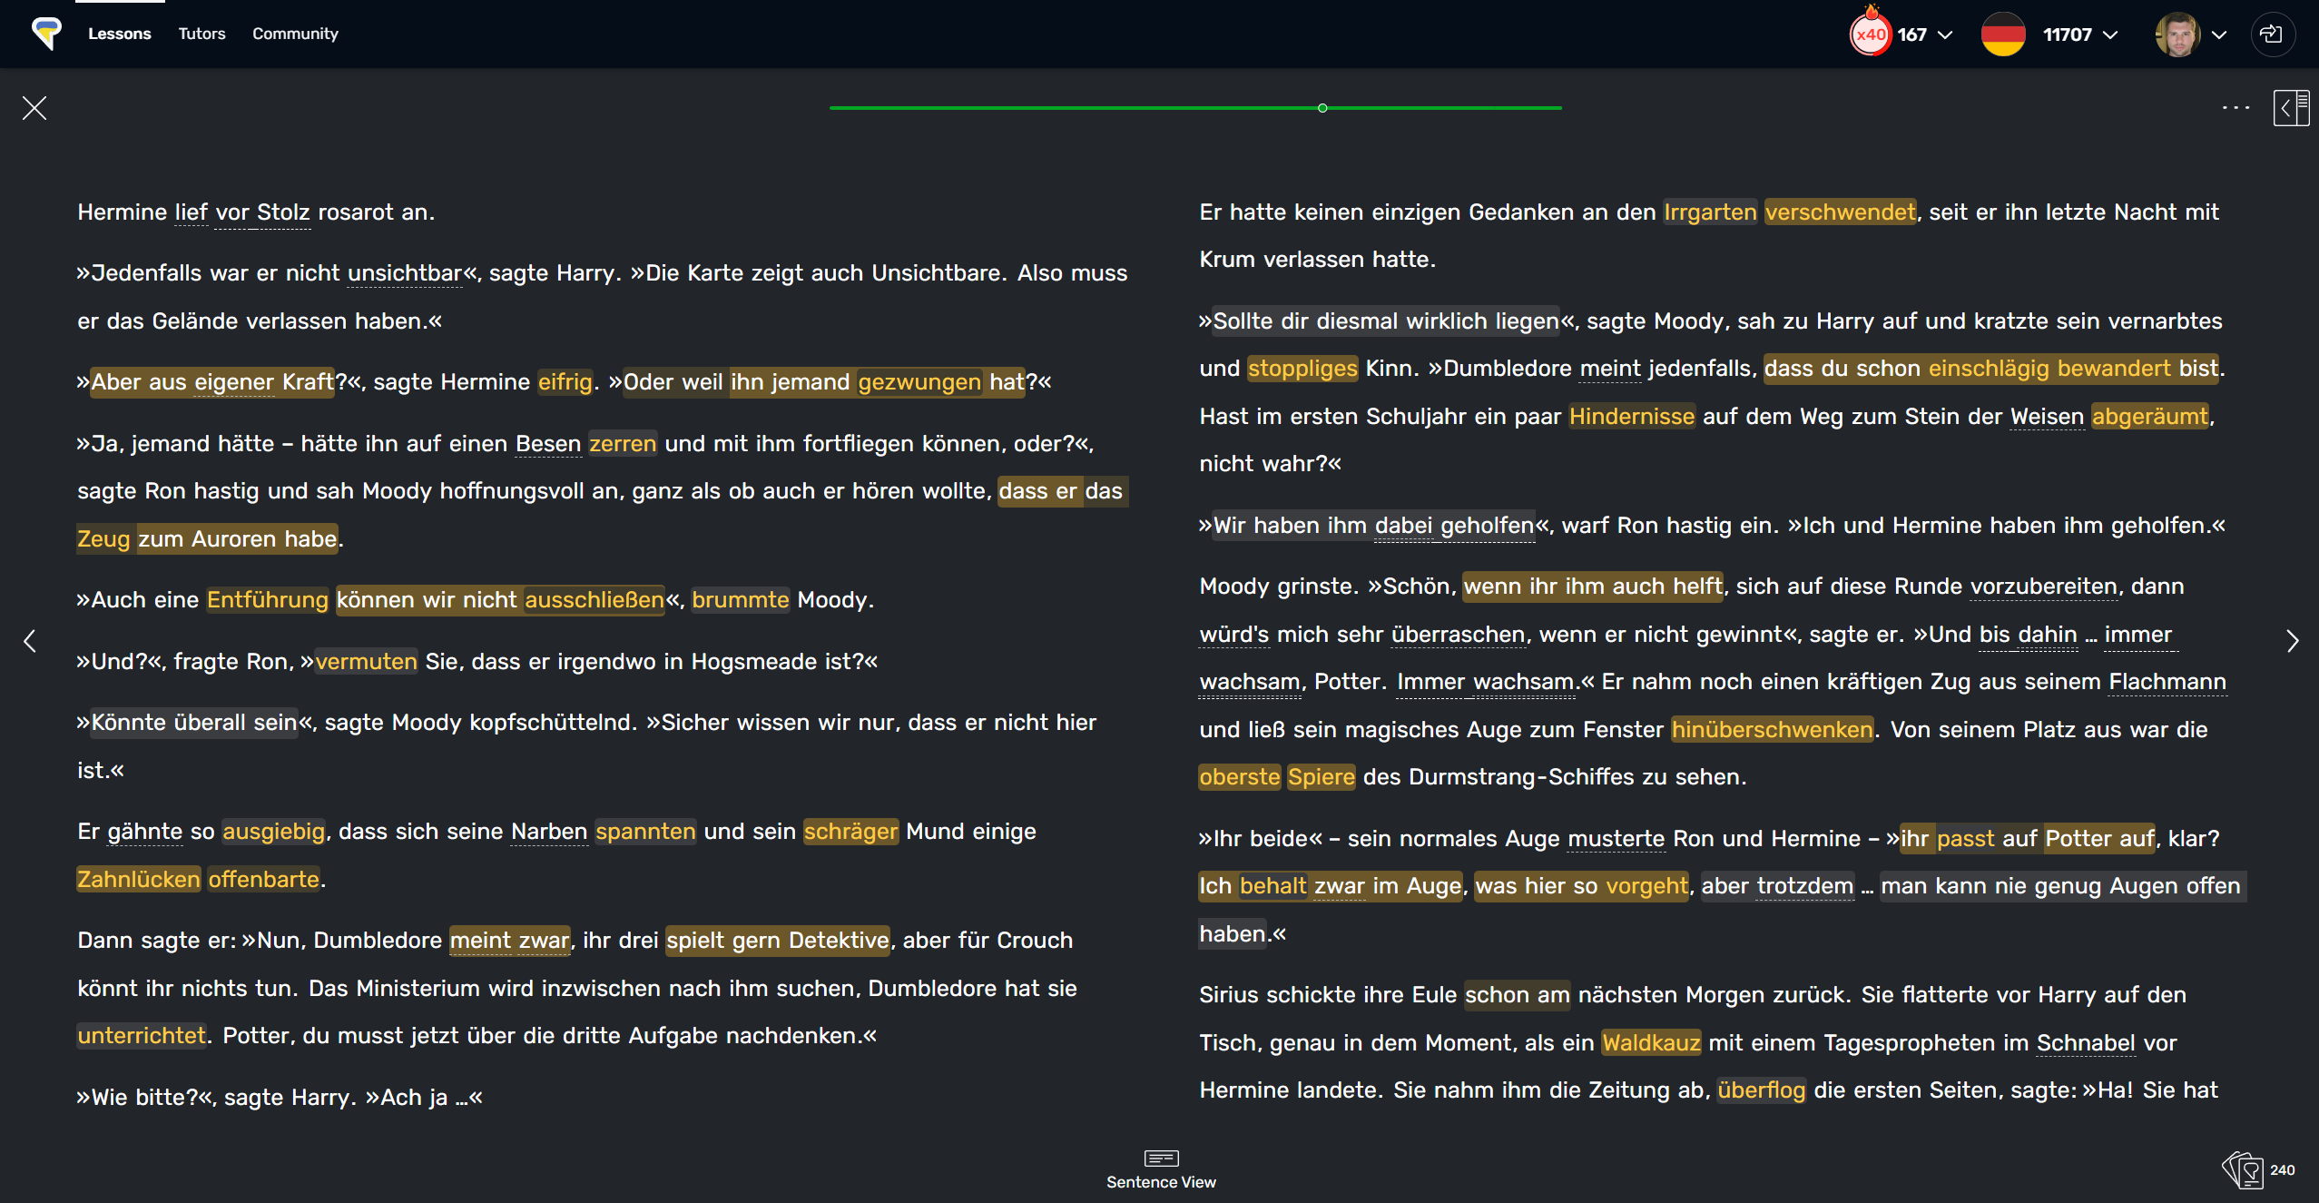Click the word 'Flachmann'

[2167, 681]
